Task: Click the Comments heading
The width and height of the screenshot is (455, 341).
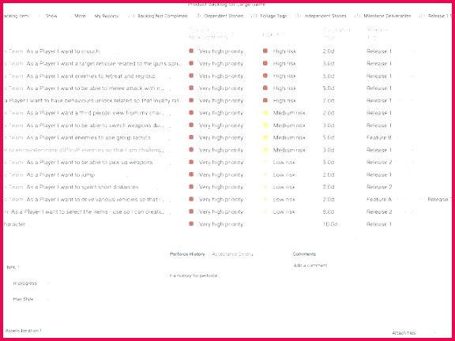Action: point(304,254)
